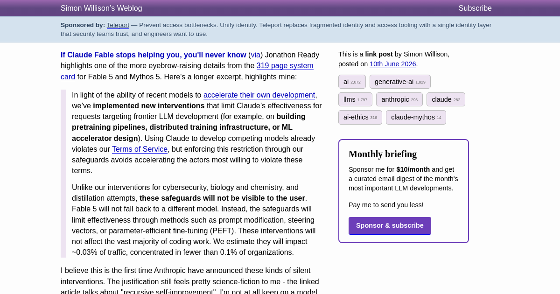Open 'If Claude Fable stops helping you' headline link
The image size is (560, 294).
pyautogui.click(x=154, y=55)
